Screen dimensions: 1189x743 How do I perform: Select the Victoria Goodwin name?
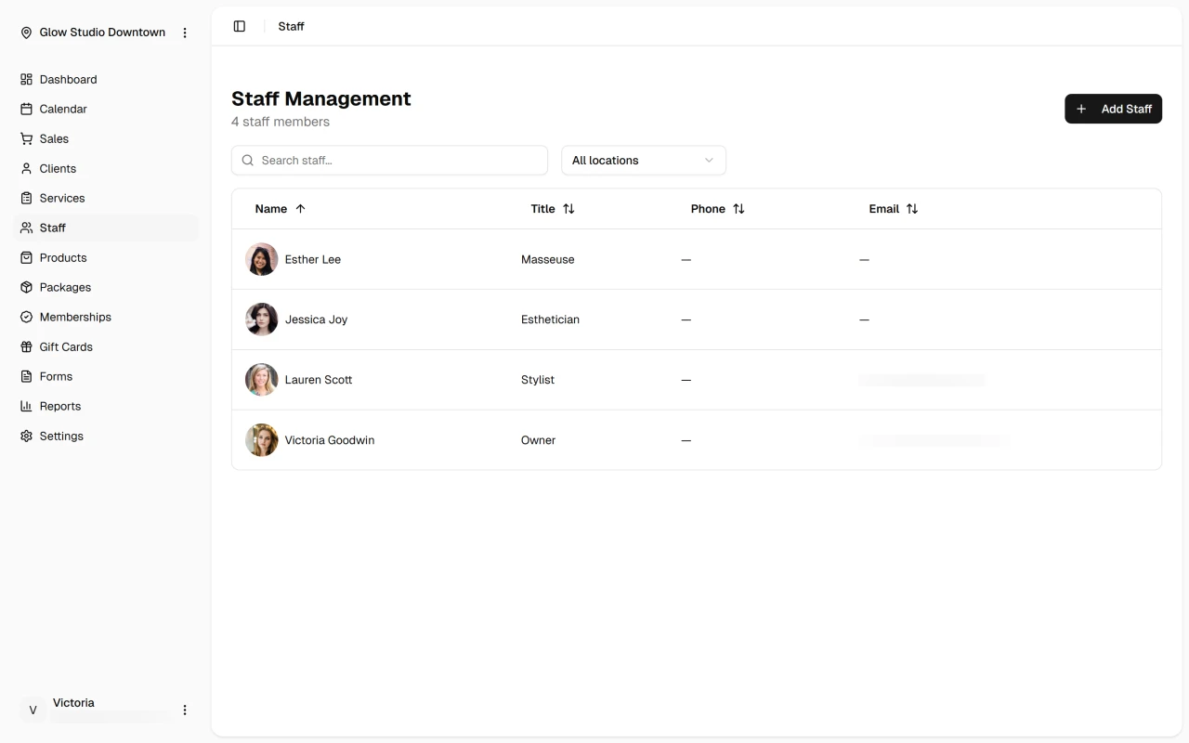pos(330,440)
